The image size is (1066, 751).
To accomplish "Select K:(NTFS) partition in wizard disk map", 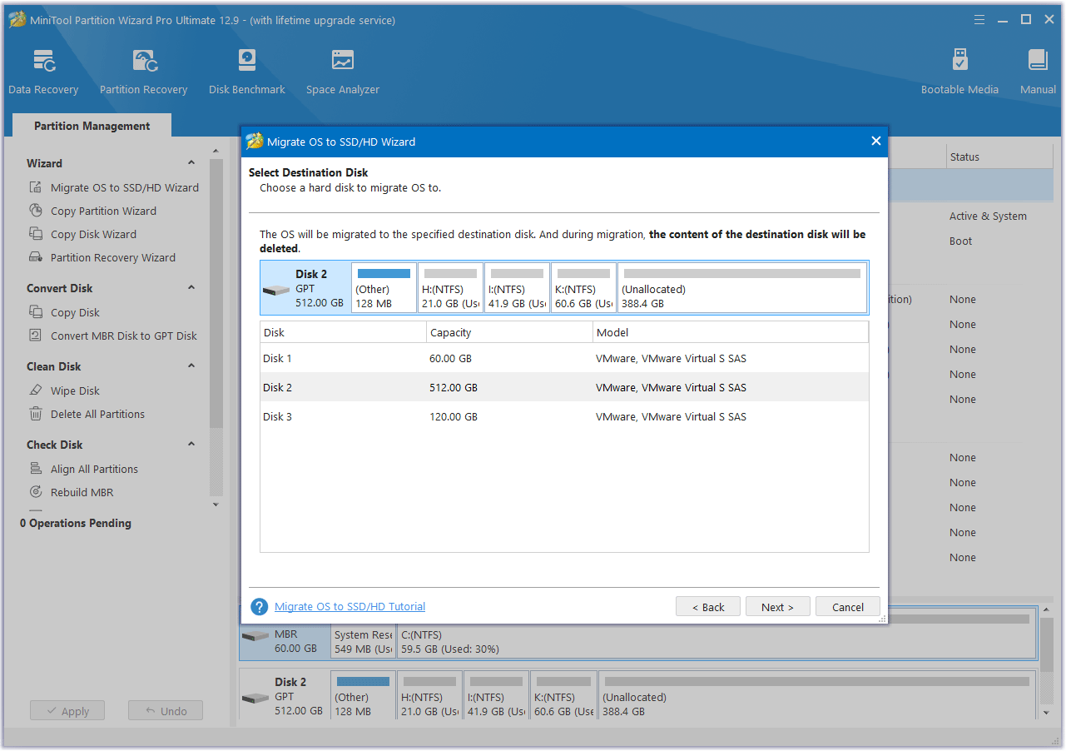I will (x=583, y=288).
